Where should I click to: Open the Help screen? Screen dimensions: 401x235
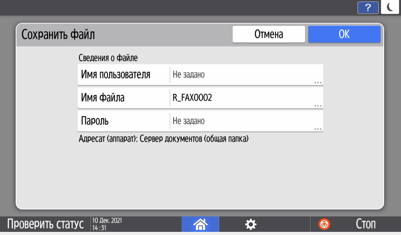[367, 7]
